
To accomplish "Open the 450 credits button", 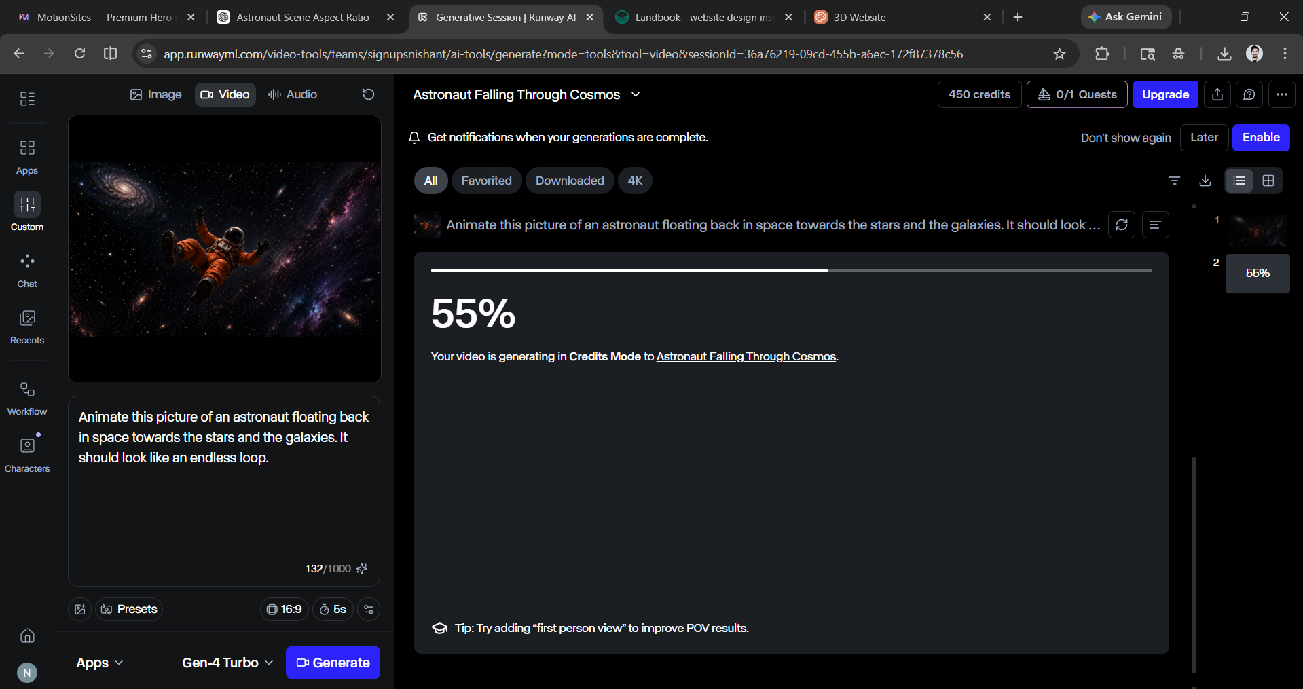I will [x=979, y=94].
